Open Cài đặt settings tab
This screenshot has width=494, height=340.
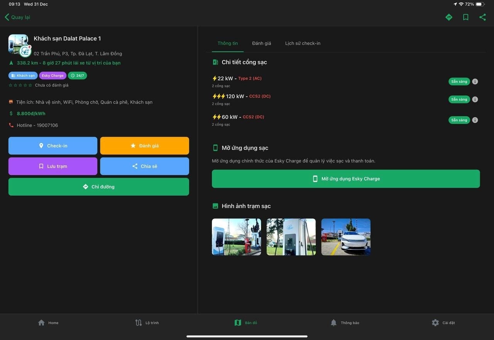(443, 323)
